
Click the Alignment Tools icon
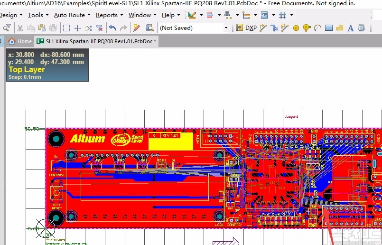point(210,15)
